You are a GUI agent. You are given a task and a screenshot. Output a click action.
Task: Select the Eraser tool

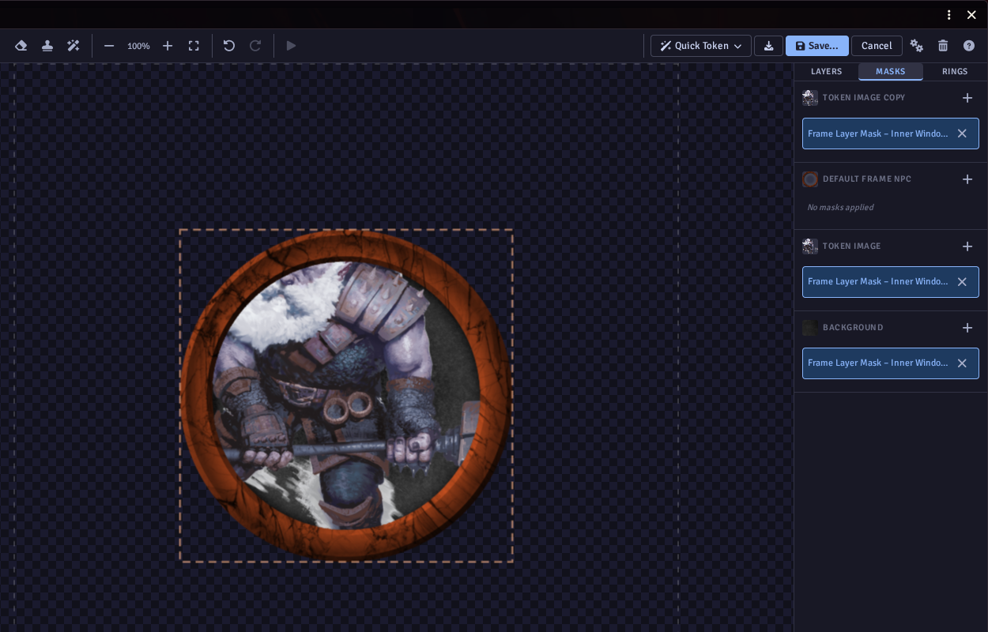click(x=21, y=46)
